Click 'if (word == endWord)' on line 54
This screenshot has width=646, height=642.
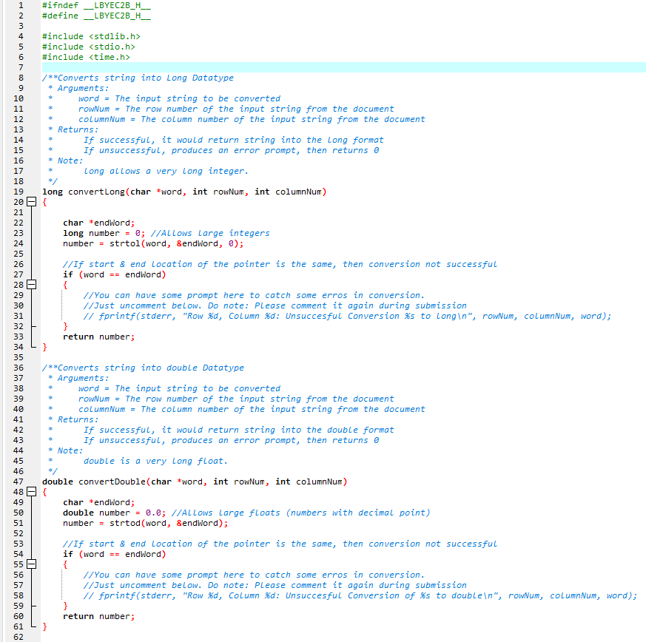[115, 554]
